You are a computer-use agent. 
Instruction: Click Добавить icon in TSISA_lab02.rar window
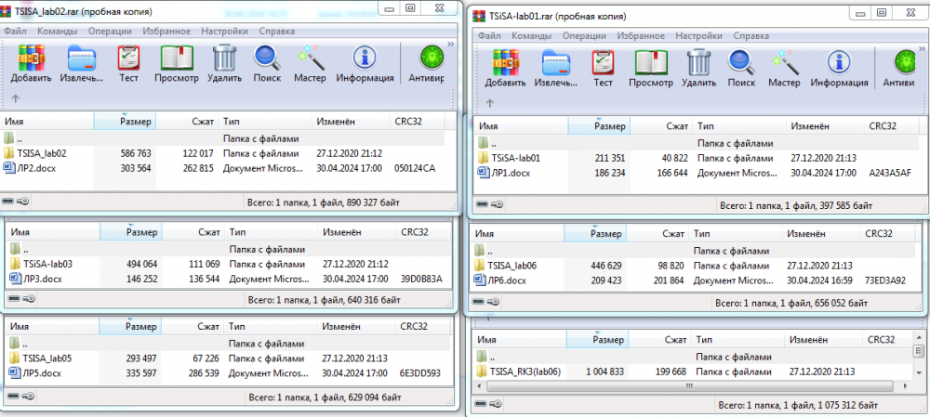click(32, 63)
